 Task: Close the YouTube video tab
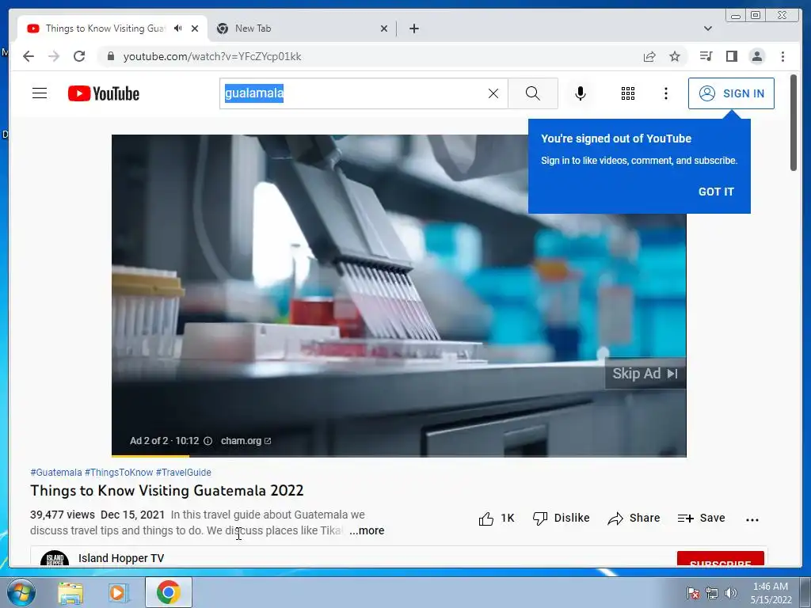[195, 28]
